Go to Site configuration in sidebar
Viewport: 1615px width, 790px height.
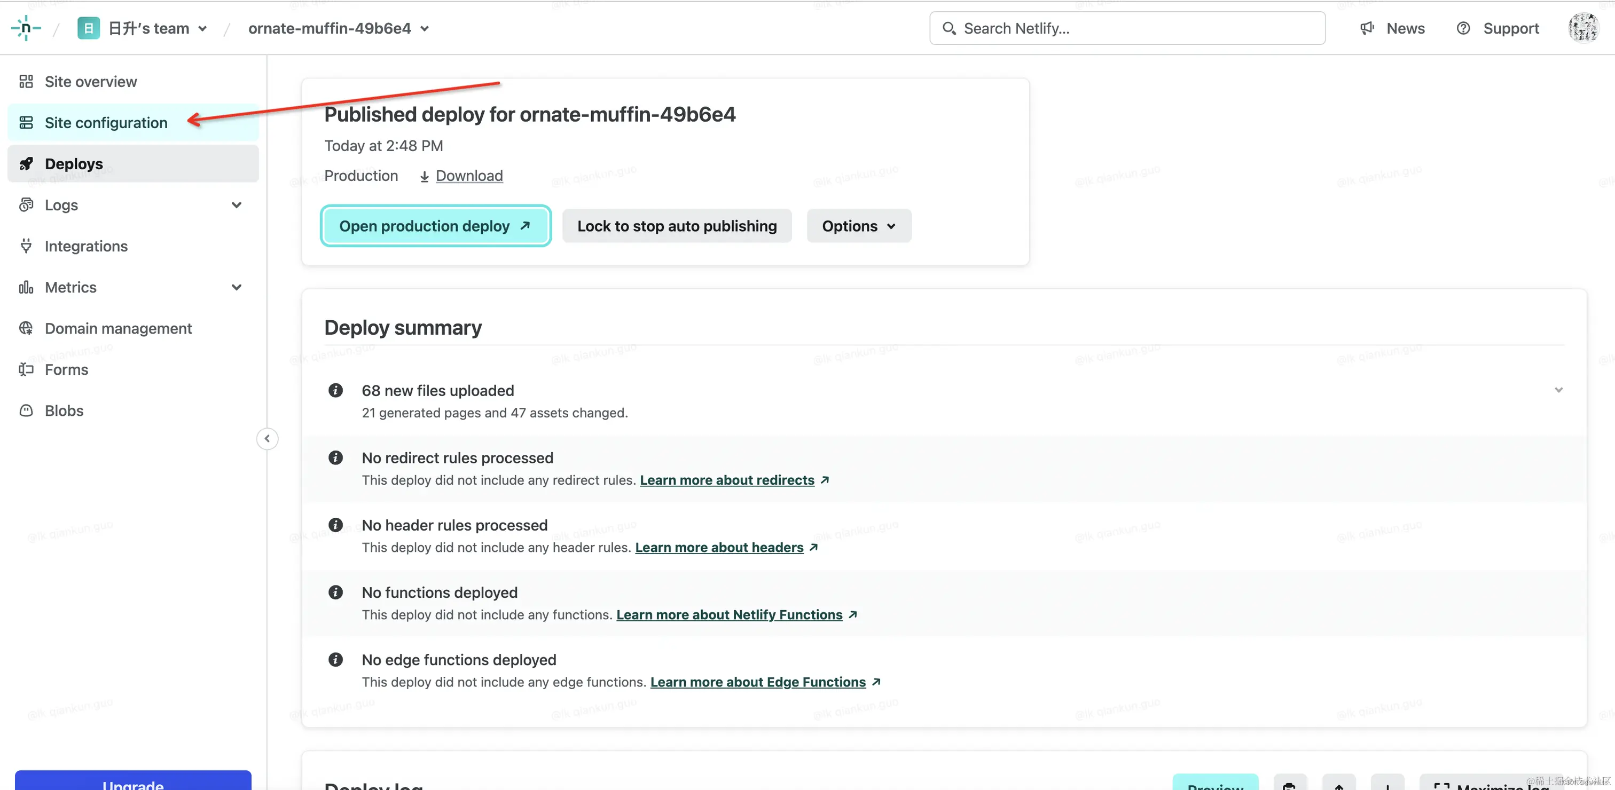(x=106, y=123)
